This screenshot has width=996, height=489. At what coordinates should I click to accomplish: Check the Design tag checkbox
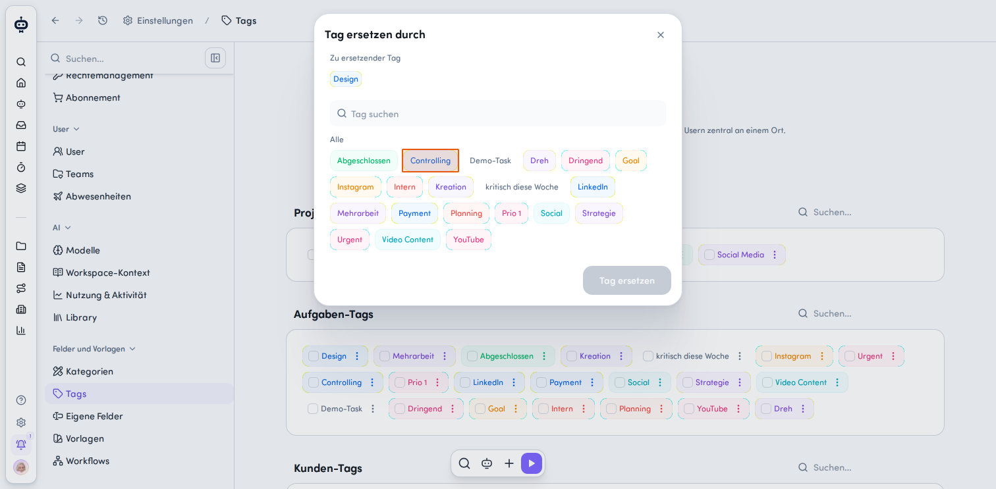click(314, 356)
